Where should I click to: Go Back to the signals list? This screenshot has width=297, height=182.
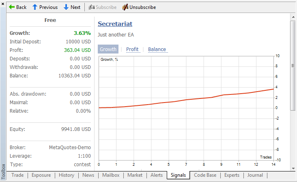pos(21,7)
